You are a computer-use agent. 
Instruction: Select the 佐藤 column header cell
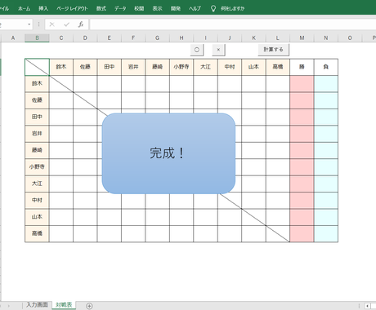85,67
